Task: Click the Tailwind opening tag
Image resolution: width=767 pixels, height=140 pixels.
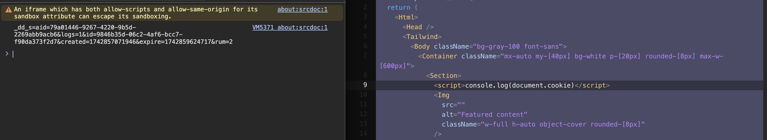Action: [422, 37]
